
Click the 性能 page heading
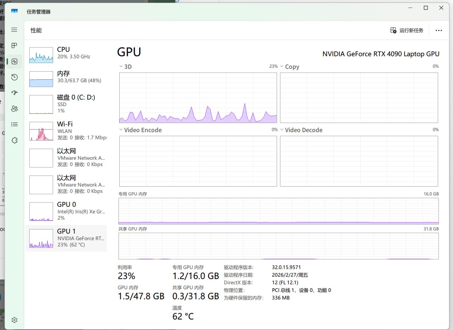coord(36,30)
